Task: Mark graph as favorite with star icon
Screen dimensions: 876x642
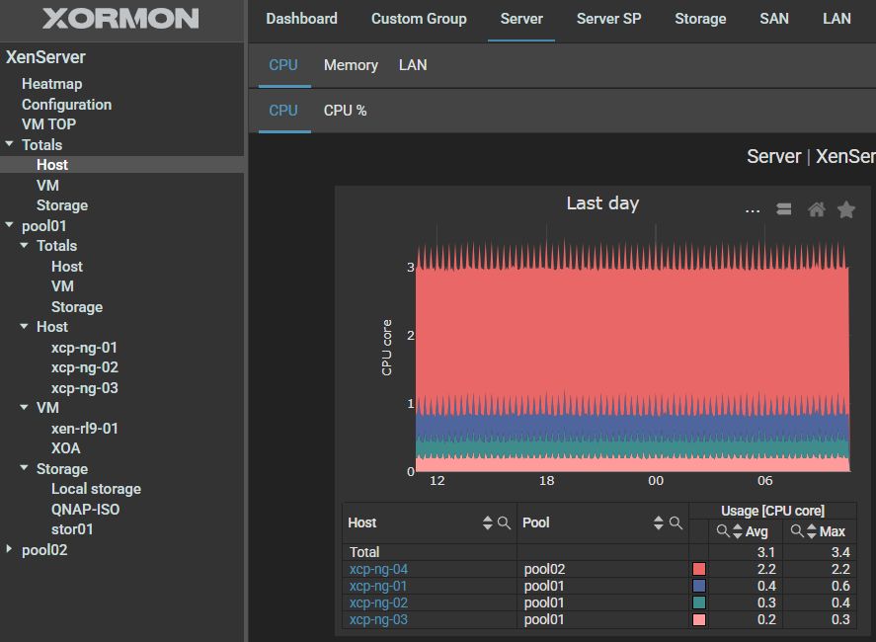Action: click(x=845, y=209)
